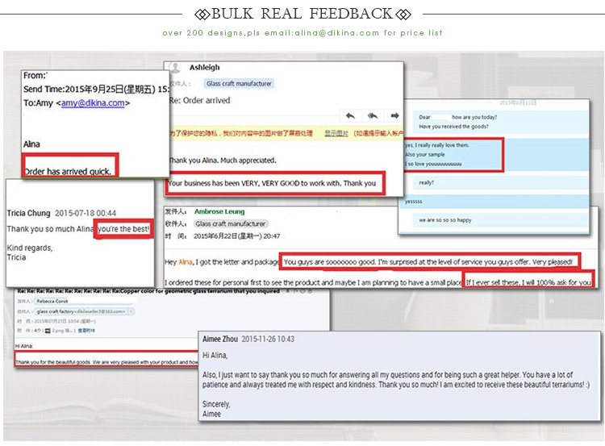Click the forward arrow in Ashleigh's email

pyautogui.click(x=394, y=115)
